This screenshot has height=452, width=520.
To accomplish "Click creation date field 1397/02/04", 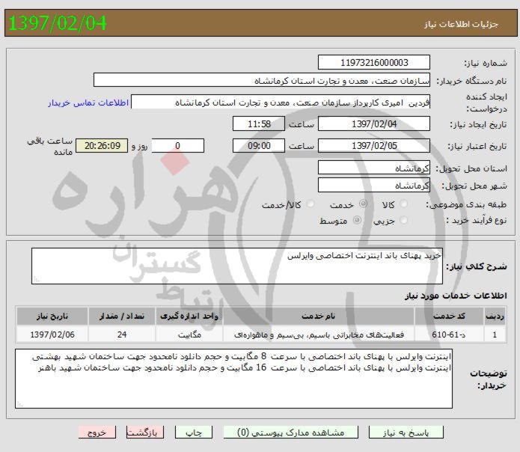I will pos(374,123).
